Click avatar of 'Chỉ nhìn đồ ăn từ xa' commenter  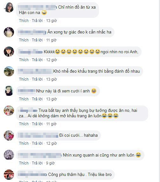(9, 7)
